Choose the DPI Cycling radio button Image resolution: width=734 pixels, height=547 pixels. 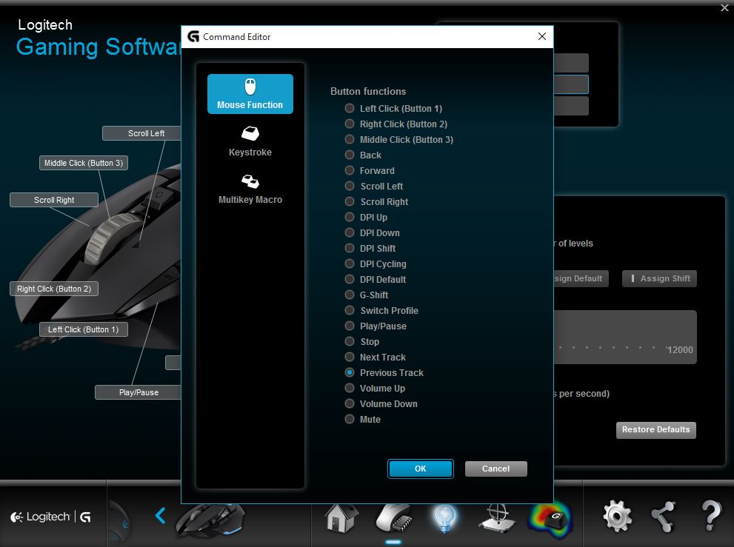click(x=350, y=264)
